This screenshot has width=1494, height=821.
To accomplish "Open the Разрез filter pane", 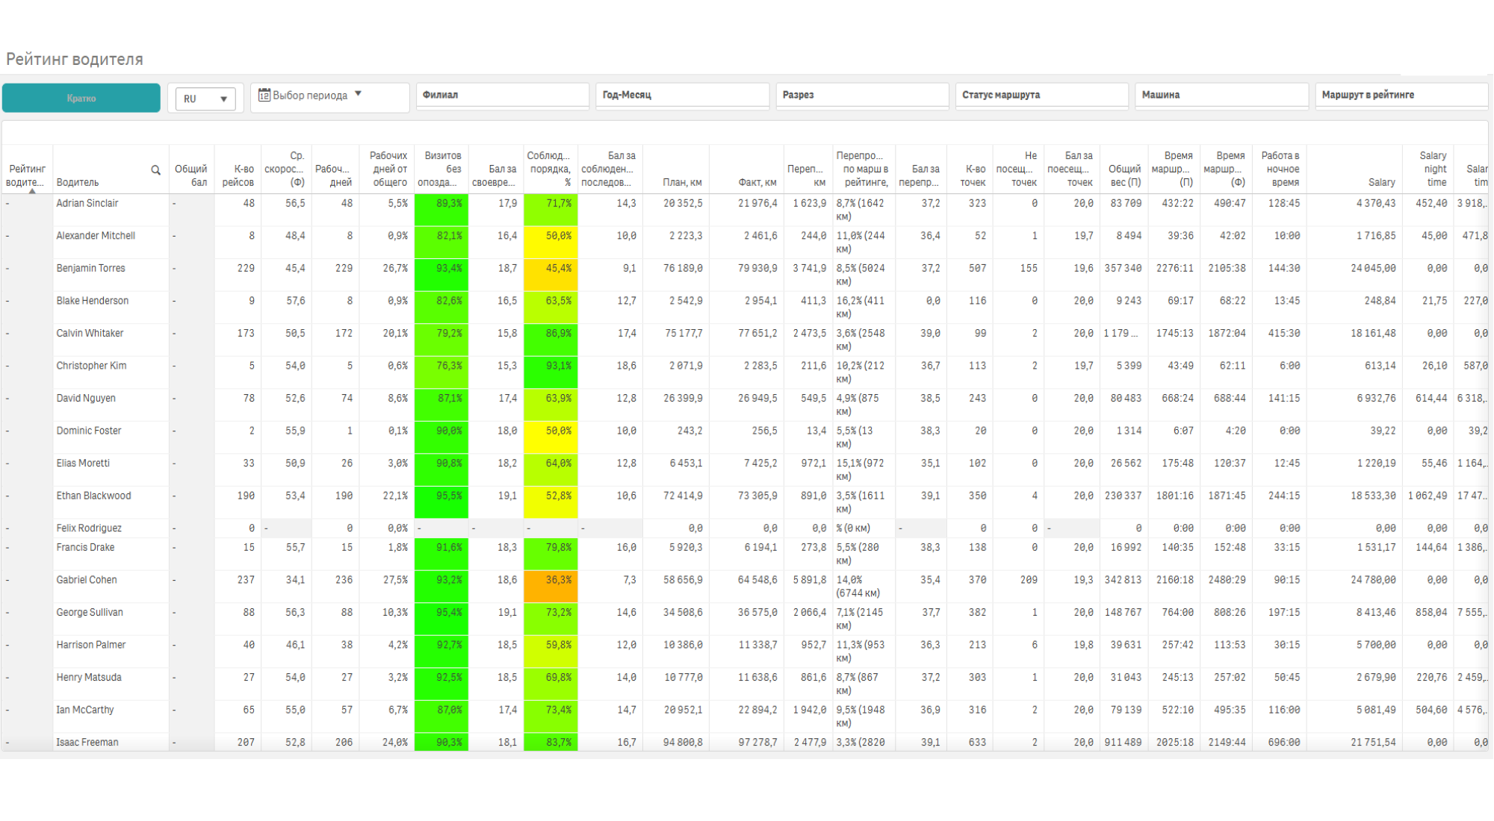I will (862, 95).
